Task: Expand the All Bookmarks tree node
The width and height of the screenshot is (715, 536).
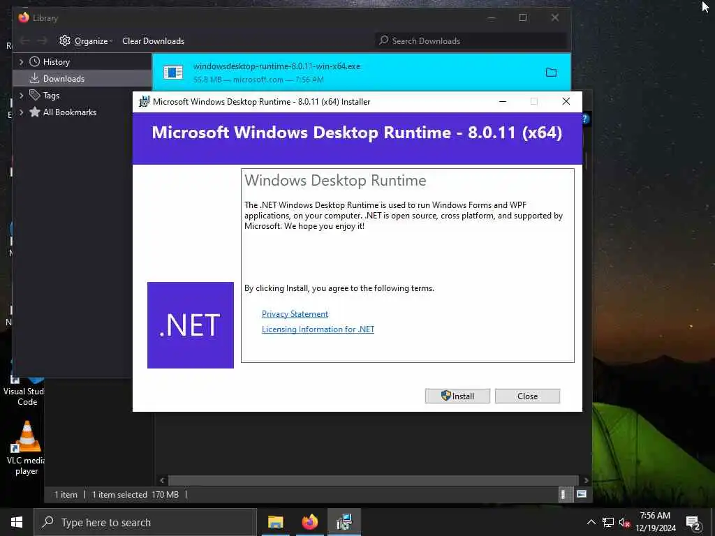Action: pos(21,112)
